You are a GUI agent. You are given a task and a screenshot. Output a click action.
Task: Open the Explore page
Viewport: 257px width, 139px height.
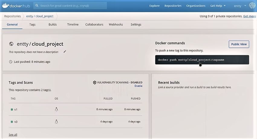[x=155, y=6]
